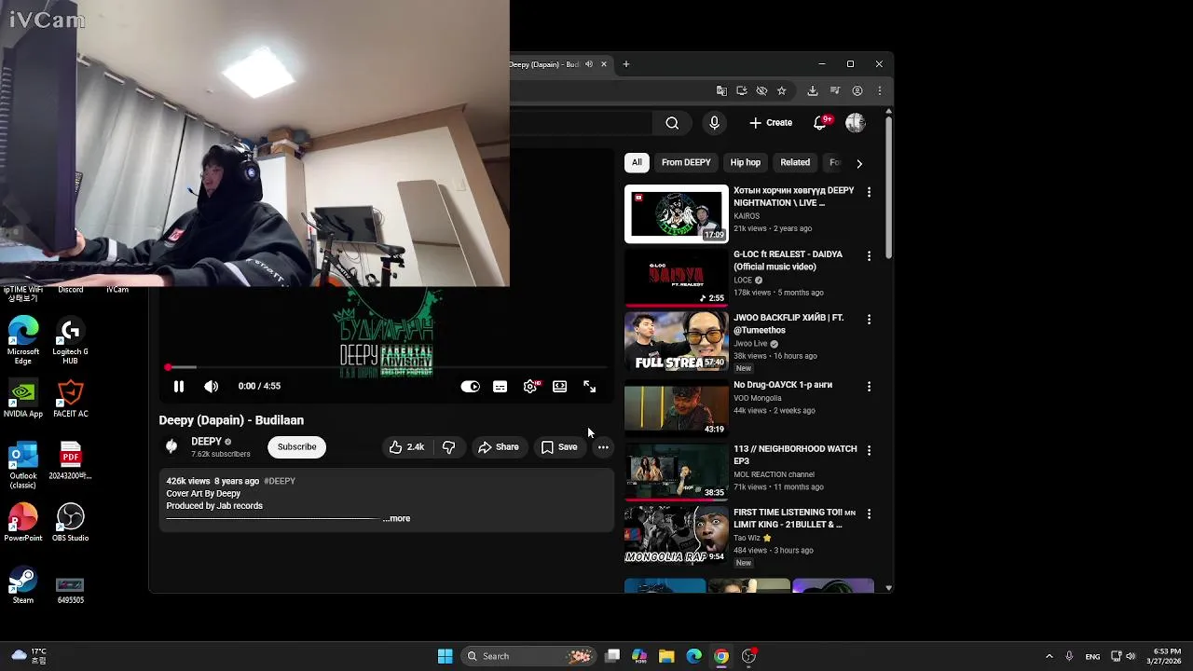Click the YouTube page vertical scrollbar
This screenshot has height=671, width=1193.
pos(889,186)
